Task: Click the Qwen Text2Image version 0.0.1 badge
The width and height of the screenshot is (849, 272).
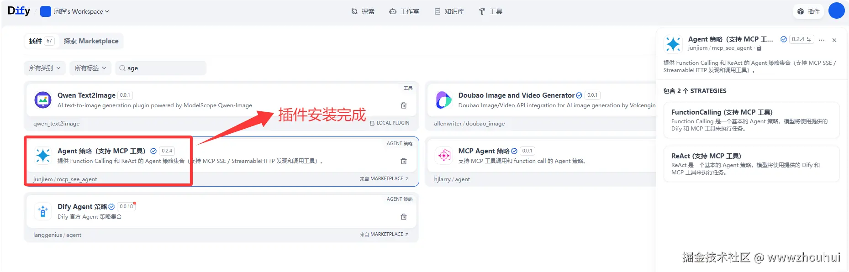Action: point(125,95)
